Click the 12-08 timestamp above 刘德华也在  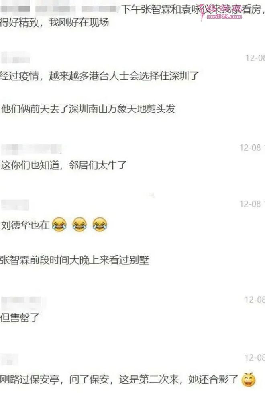[250, 204]
